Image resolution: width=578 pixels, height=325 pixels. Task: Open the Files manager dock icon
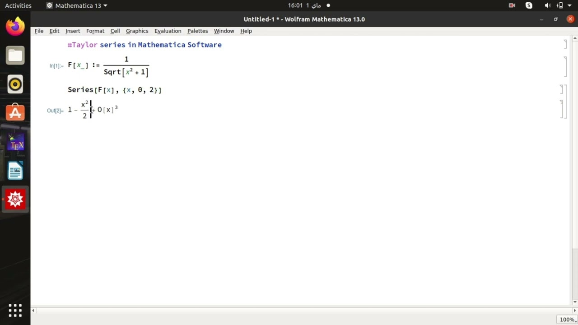(15, 56)
